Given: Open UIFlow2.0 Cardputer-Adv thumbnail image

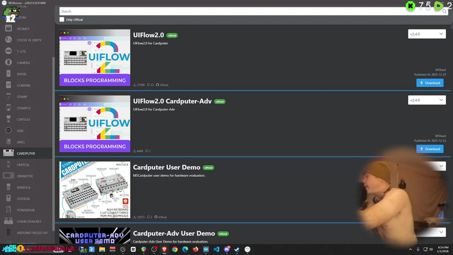Looking at the screenshot, I should point(95,124).
